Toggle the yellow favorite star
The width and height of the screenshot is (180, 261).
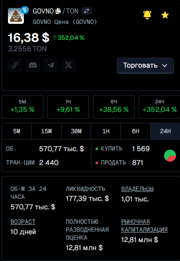(165, 15)
